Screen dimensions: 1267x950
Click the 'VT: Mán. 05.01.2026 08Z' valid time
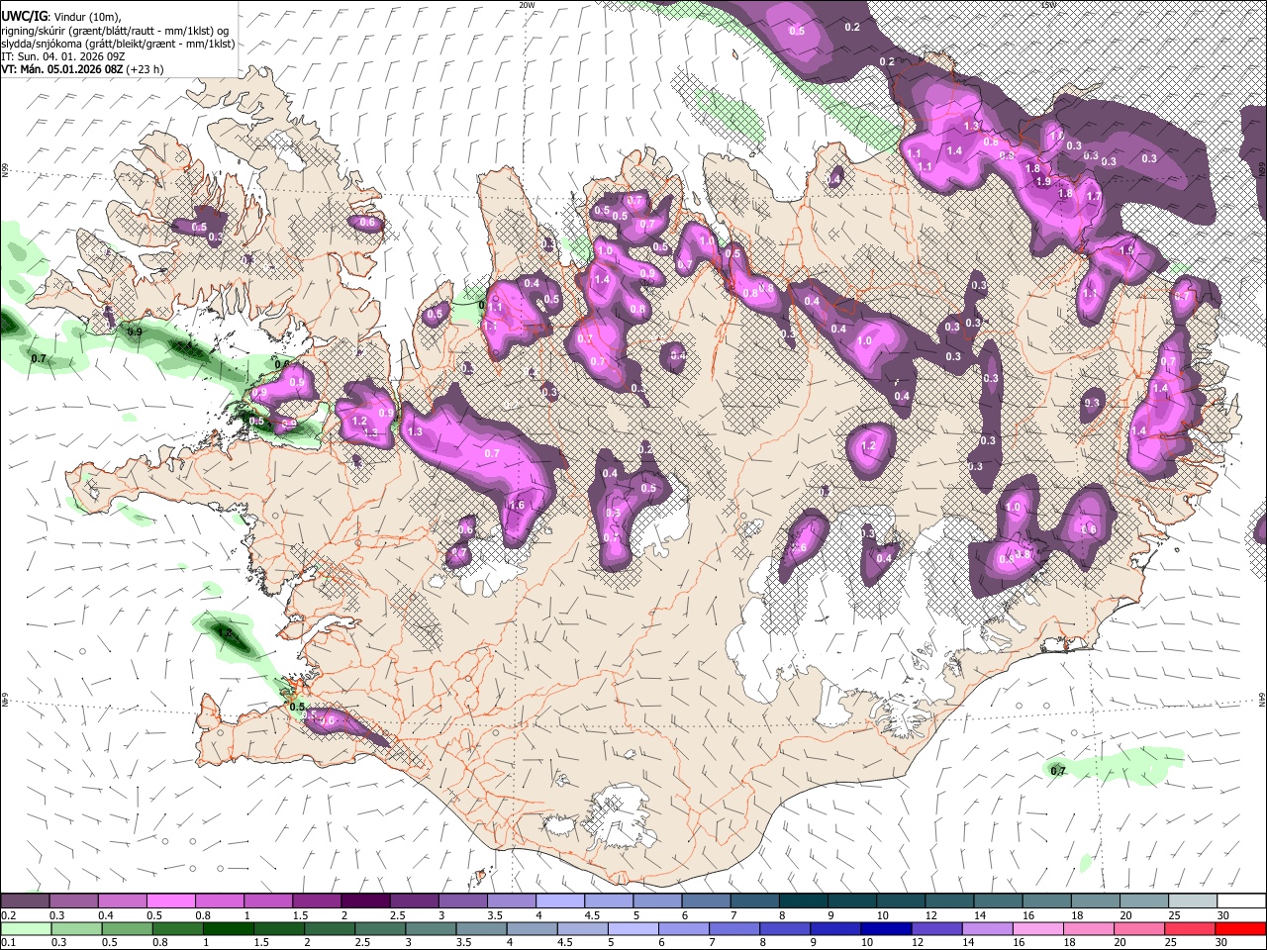click(x=61, y=69)
